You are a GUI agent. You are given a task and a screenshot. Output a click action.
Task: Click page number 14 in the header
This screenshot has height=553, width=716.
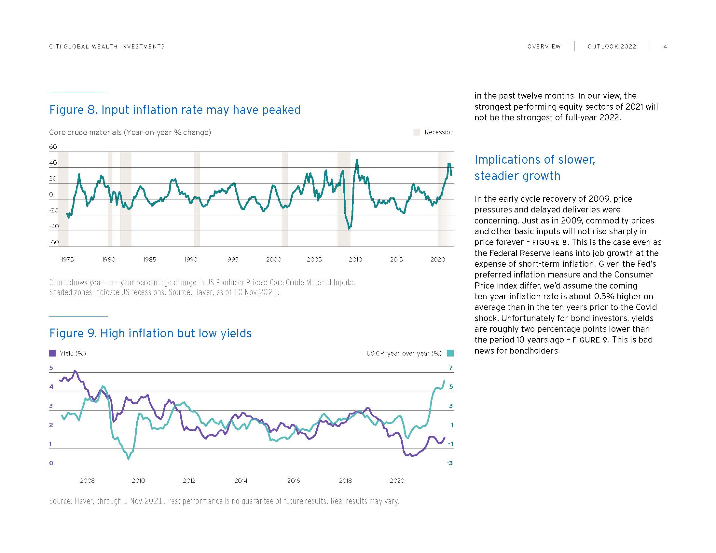pyautogui.click(x=664, y=47)
